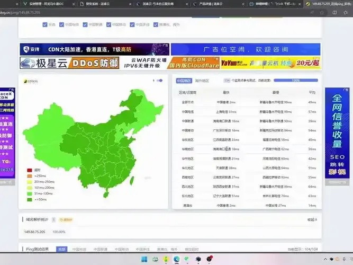This screenshot has width=353, height=265.
Task: Close the 产品详情 browser tab
Action: click(x=243, y=4)
